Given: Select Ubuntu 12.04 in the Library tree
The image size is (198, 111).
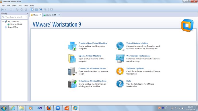Looking at the screenshot, I should pos(16,24).
